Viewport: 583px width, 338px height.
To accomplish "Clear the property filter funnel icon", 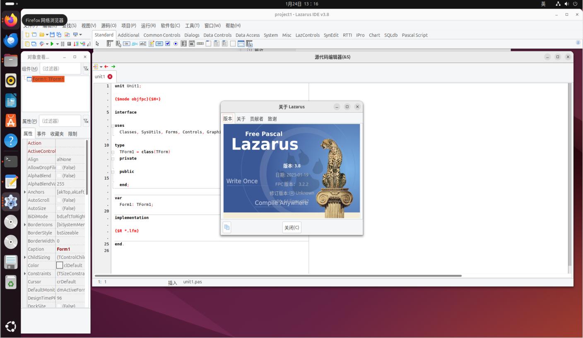I will (x=86, y=121).
